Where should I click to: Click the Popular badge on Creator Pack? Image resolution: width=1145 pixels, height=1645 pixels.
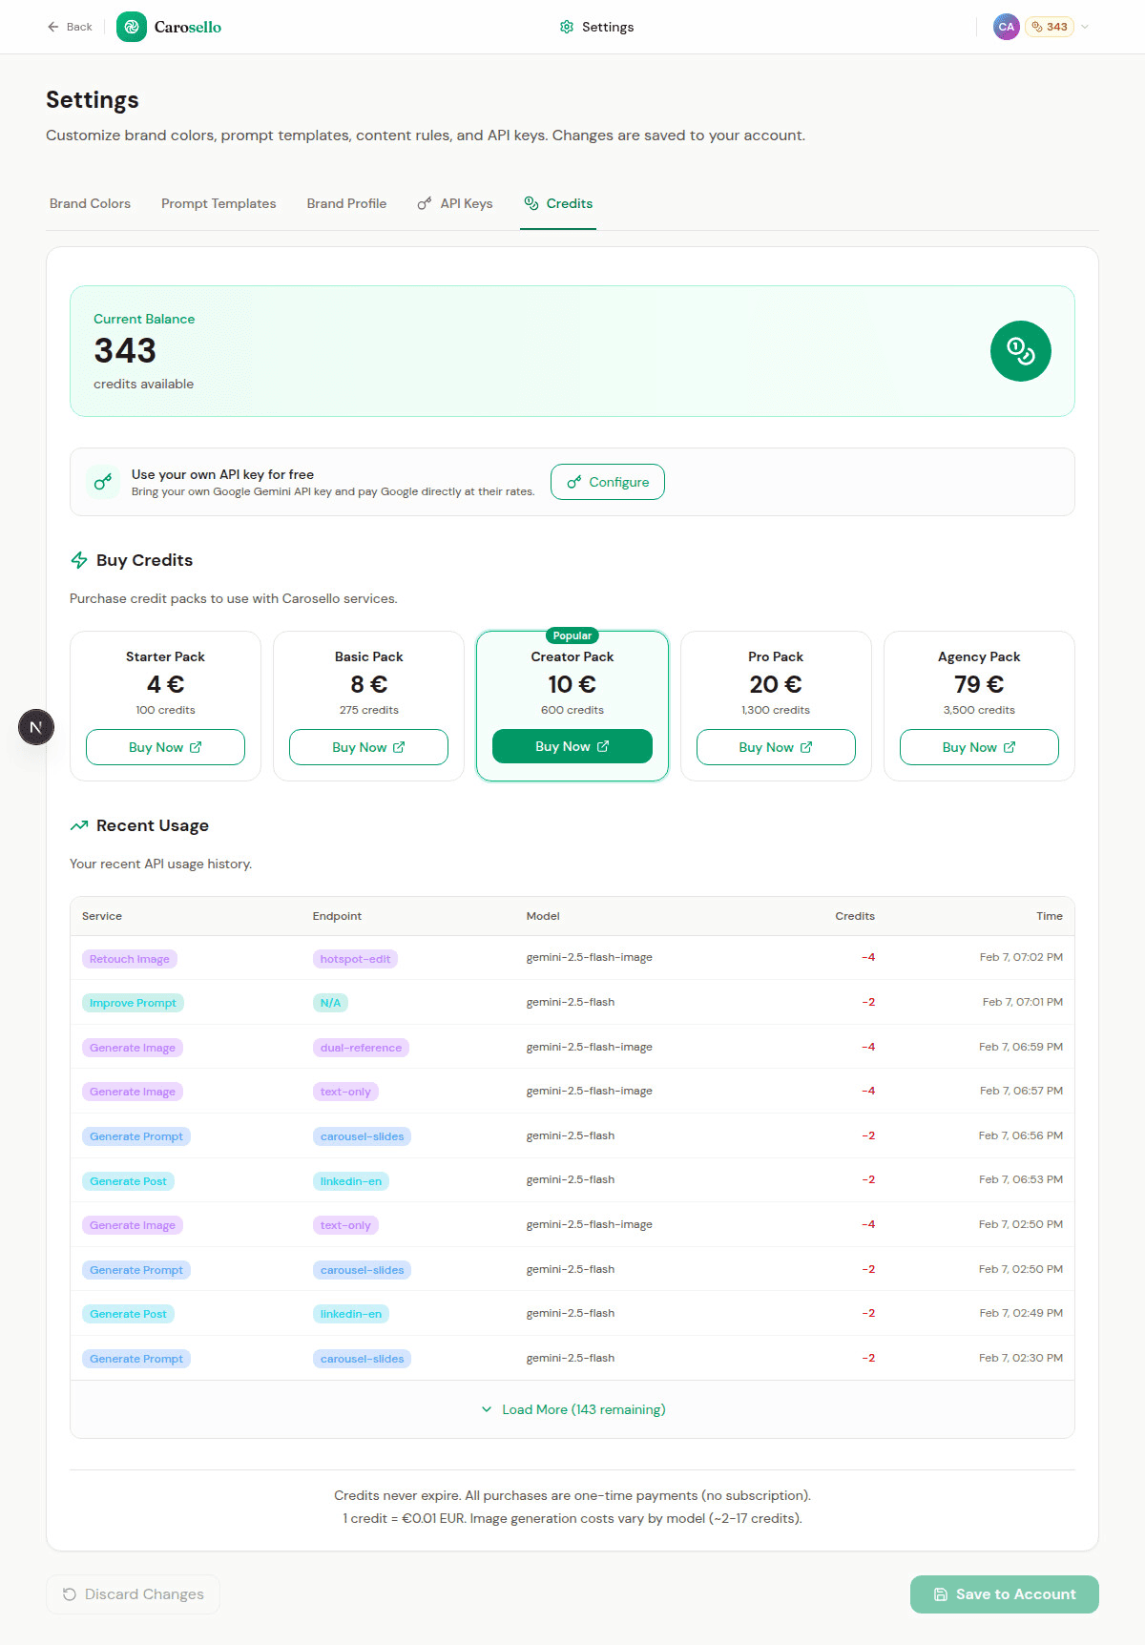pyautogui.click(x=572, y=635)
